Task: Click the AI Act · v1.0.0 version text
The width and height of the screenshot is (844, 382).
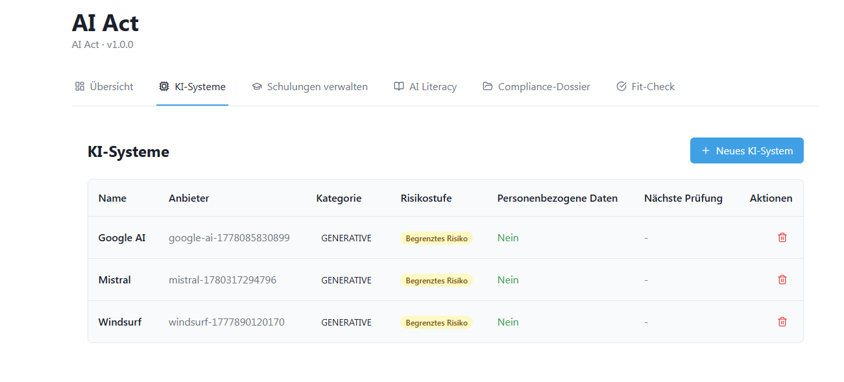Action: (102, 45)
